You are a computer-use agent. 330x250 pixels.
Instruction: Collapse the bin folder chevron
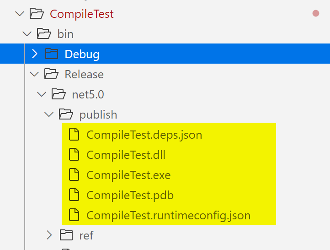pos(27,34)
